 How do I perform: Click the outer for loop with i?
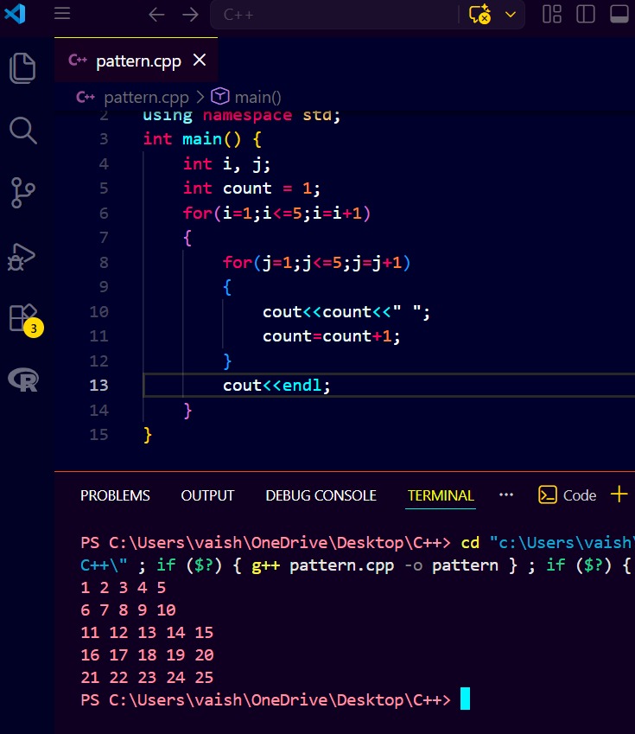(276, 214)
